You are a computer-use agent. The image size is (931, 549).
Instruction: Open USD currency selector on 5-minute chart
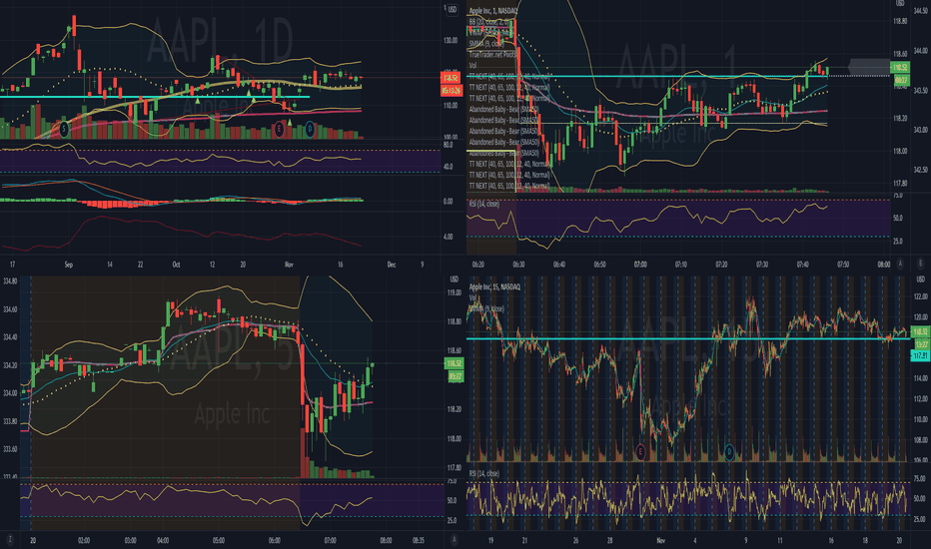[x=455, y=278]
